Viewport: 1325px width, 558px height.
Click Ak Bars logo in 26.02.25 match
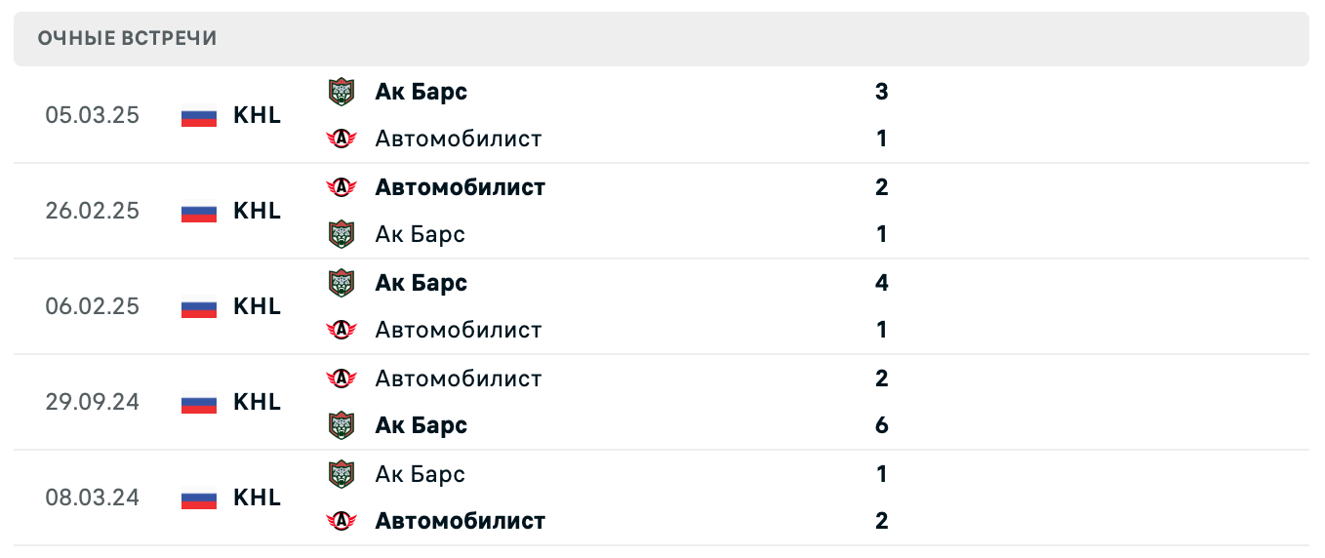click(341, 234)
